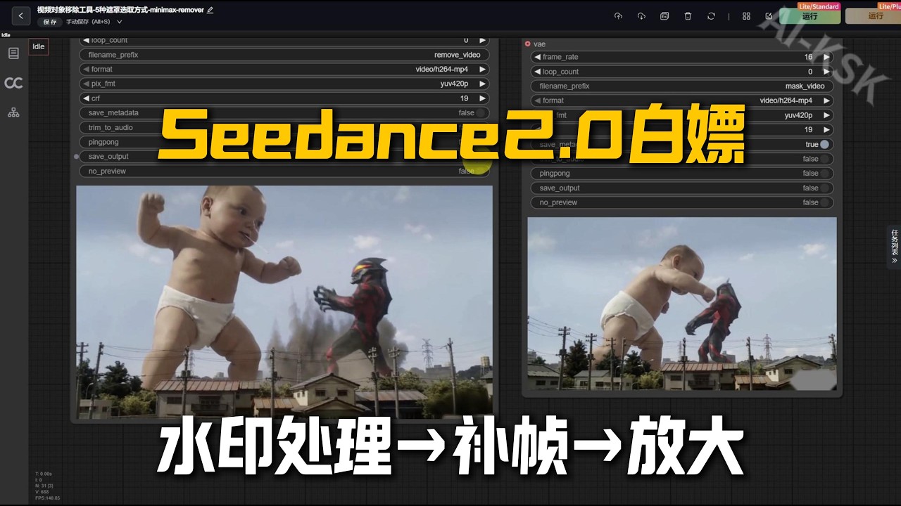Image resolution: width=901 pixels, height=506 pixels.
Task: Toggle save_metadata true switch in right node
Action: (824, 144)
